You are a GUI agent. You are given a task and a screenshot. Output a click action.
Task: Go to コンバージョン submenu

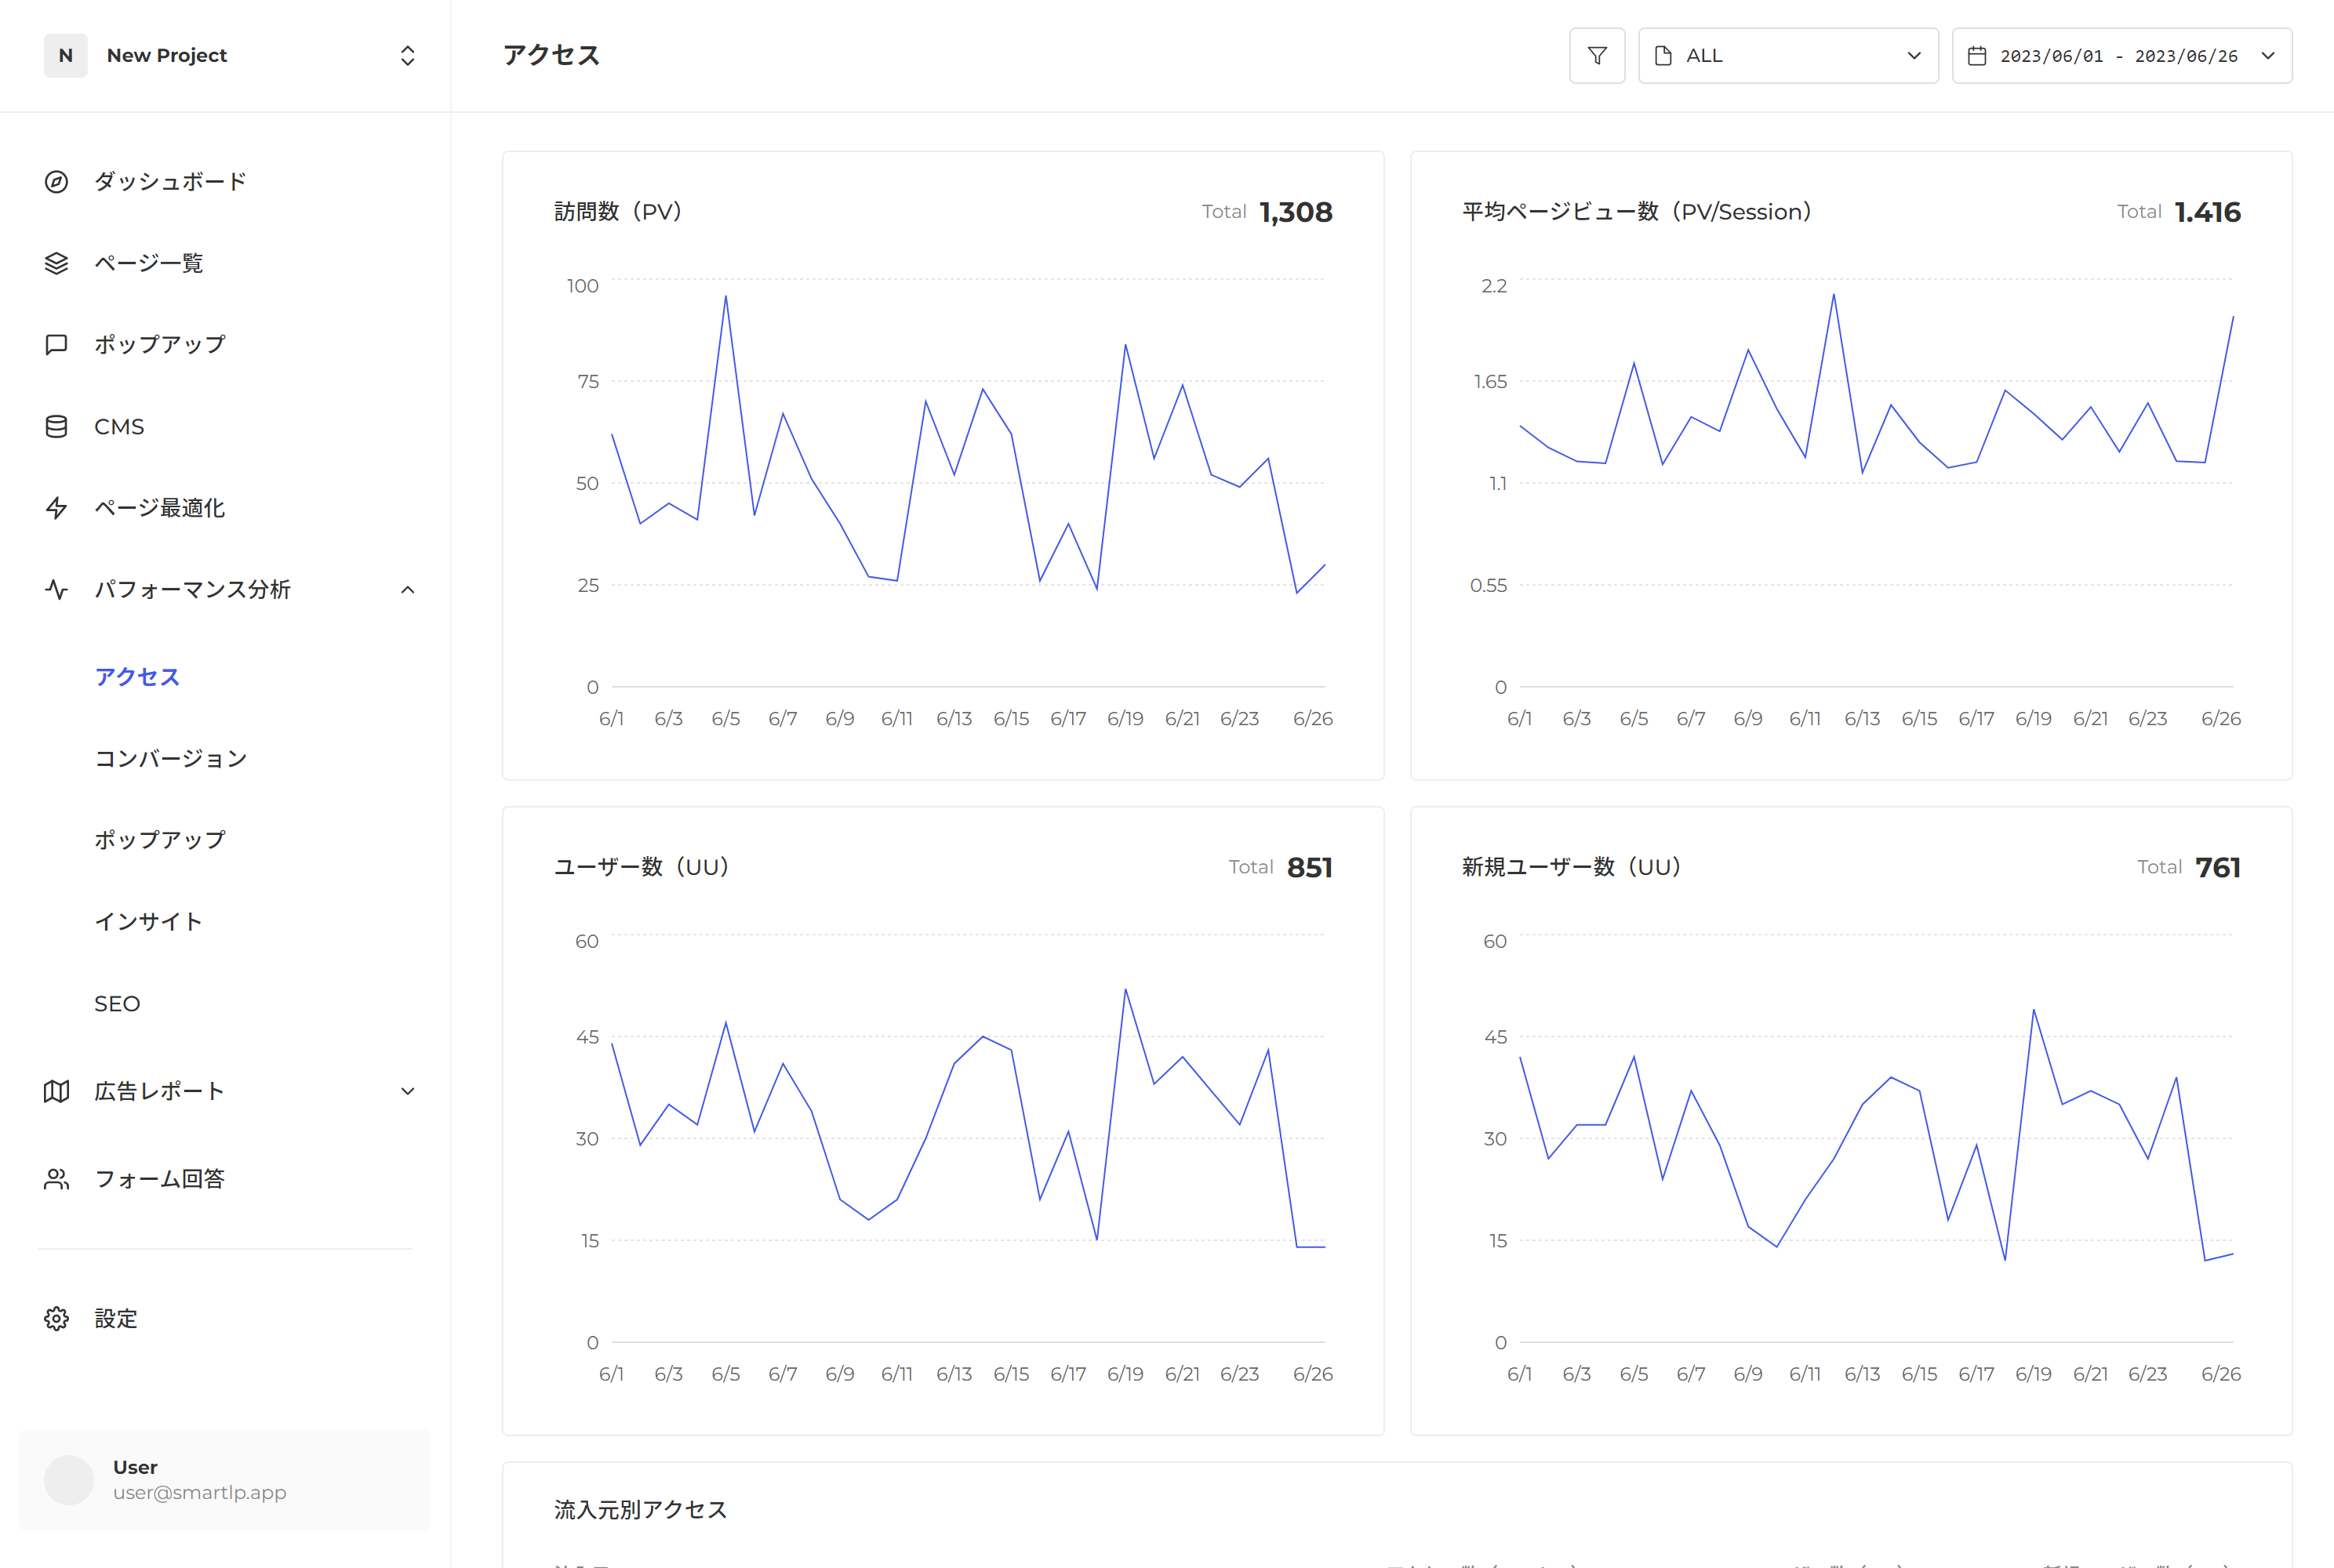pos(171,758)
